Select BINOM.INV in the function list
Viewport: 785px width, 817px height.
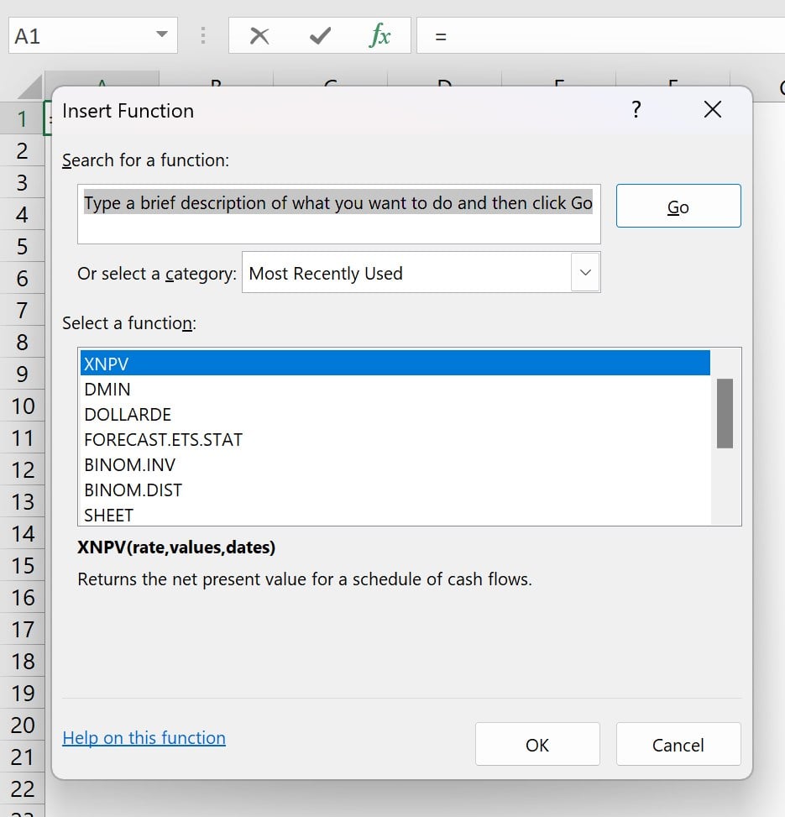(x=395, y=465)
